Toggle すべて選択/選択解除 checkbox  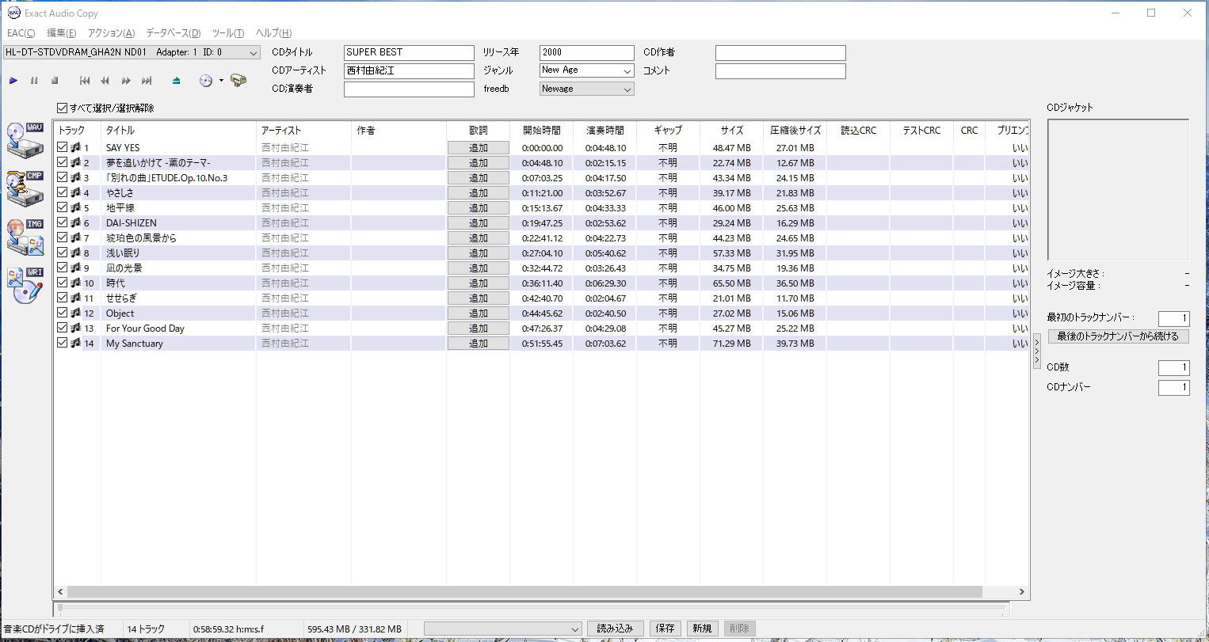click(63, 108)
